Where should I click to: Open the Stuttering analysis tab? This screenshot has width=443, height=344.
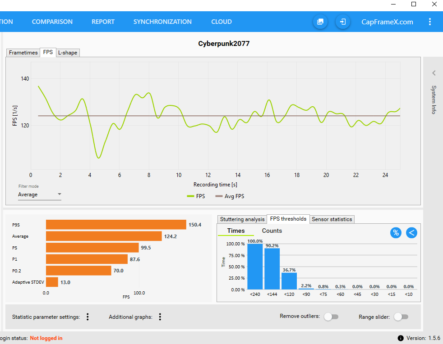(242, 219)
